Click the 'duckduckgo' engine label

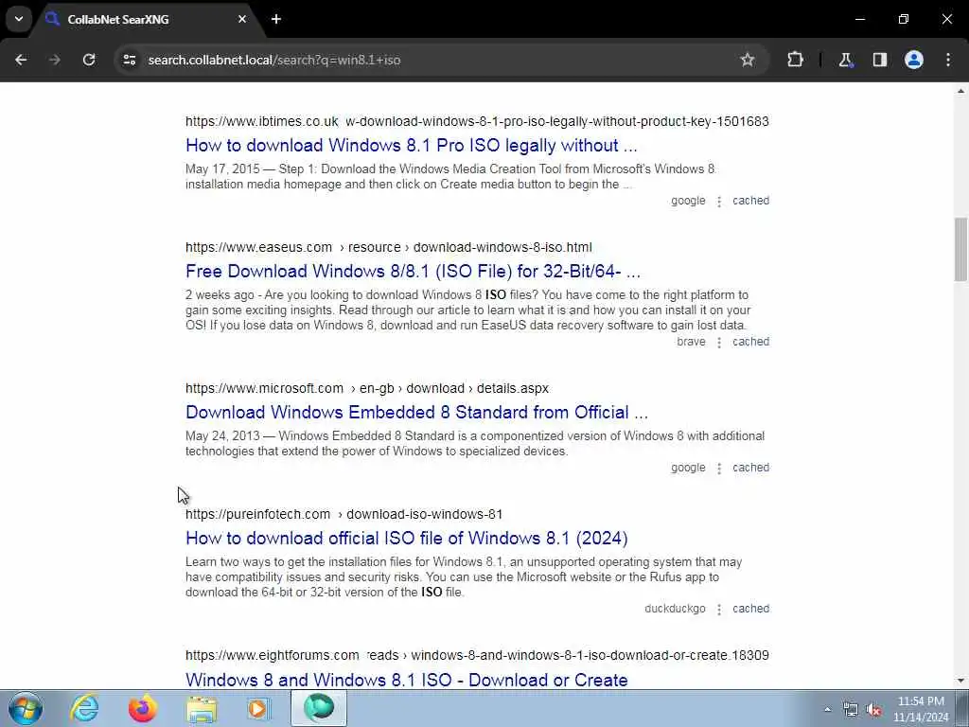pos(675,609)
